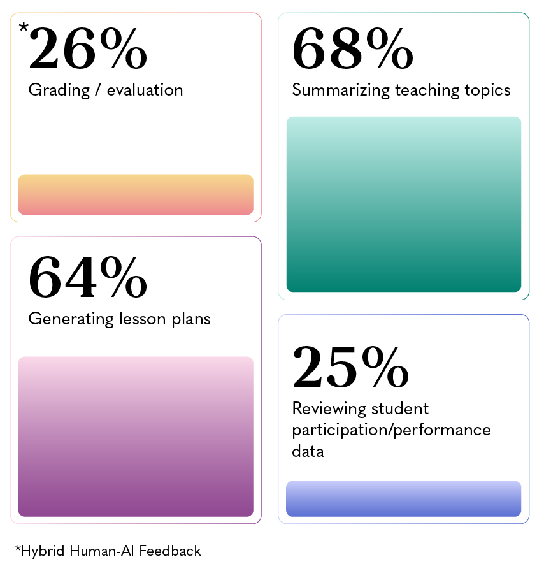Click the tall green gradient bar

404,204
